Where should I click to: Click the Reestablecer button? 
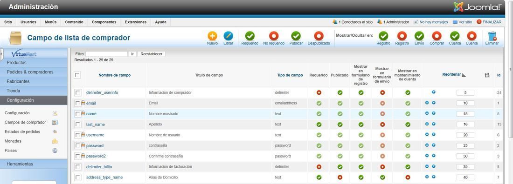click(x=152, y=54)
